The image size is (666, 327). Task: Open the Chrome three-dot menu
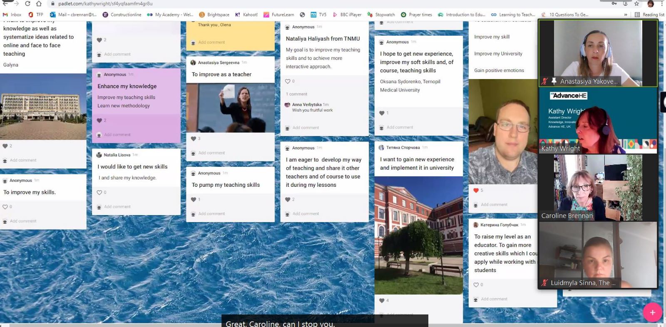coord(662,4)
